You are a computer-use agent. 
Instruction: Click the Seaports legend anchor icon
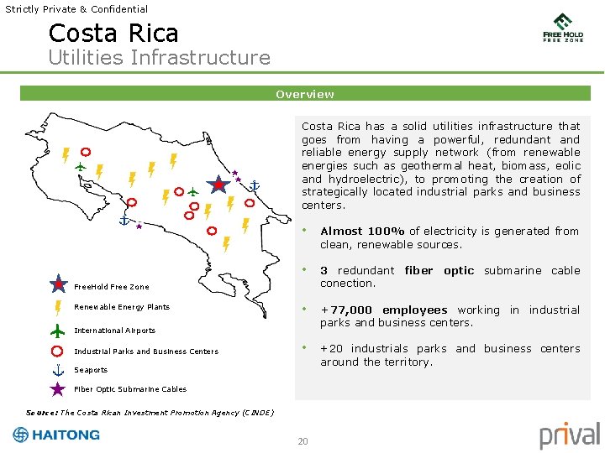point(58,370)
